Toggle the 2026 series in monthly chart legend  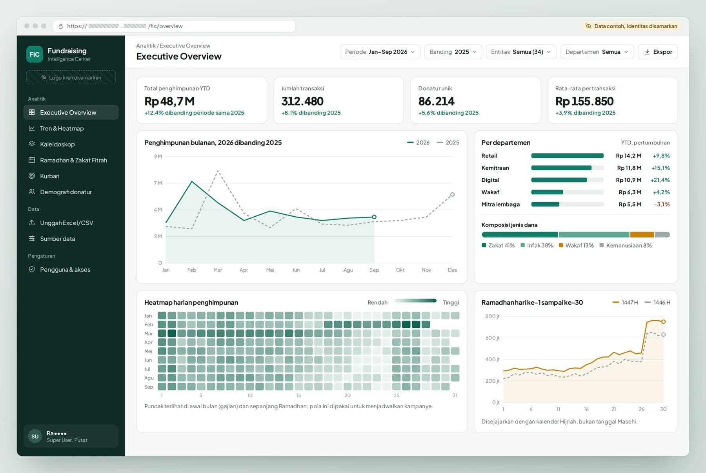pyautogui.click(x=418, y=142)
